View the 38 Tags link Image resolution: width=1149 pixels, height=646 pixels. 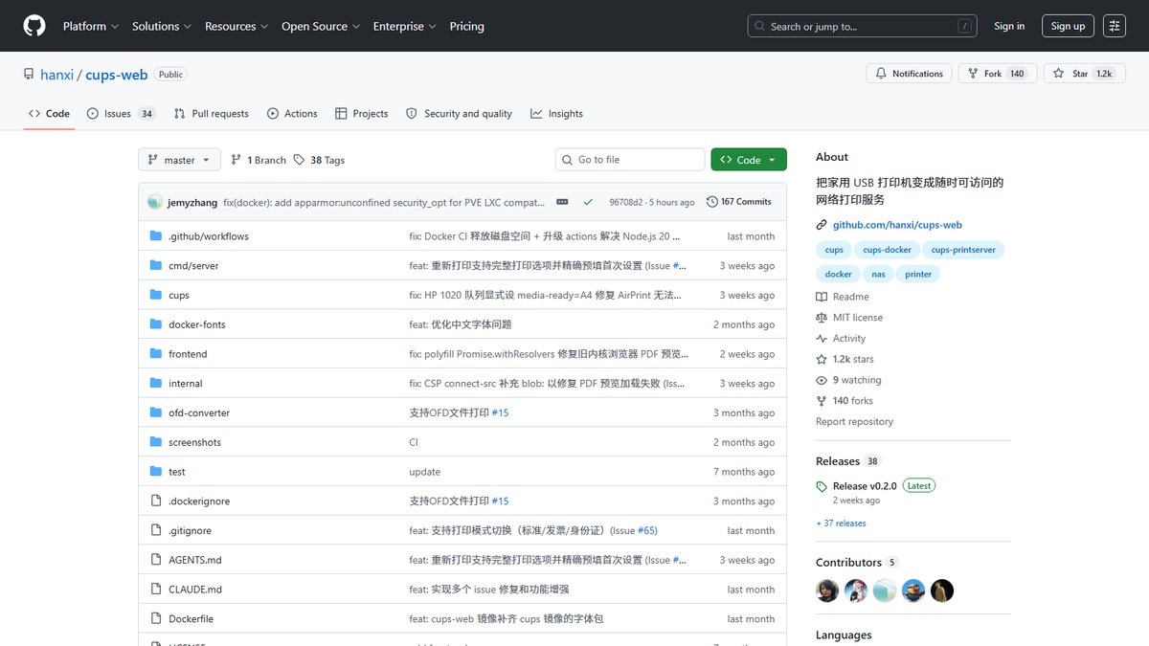click(x=319, y=160)
